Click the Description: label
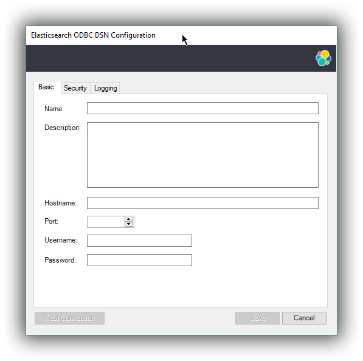Image resolution: width=363 pixels, height=361 pixels. click(63, 128)
